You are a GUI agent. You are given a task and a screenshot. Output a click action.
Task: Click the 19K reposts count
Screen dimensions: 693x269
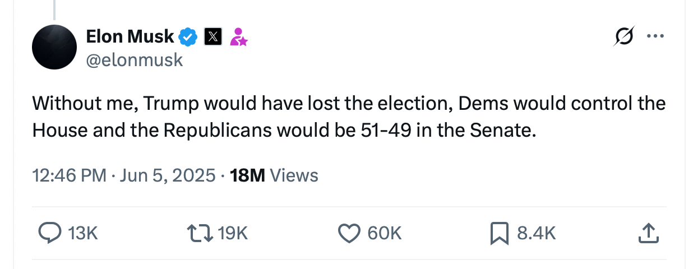click(233, 233)
